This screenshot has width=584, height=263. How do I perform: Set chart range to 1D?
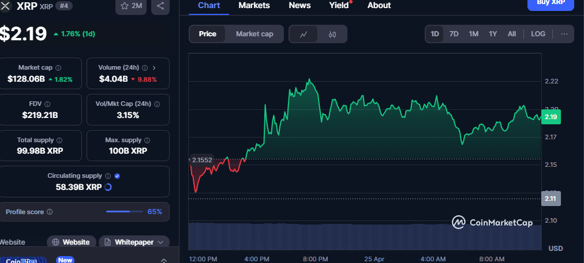click(435, 34)
